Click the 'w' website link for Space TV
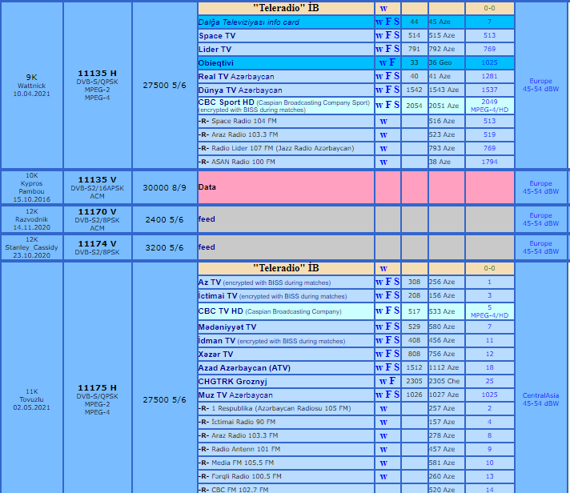The height and width of the screenshot is (493, 570). pyautogui.click(x=379, y=35)
